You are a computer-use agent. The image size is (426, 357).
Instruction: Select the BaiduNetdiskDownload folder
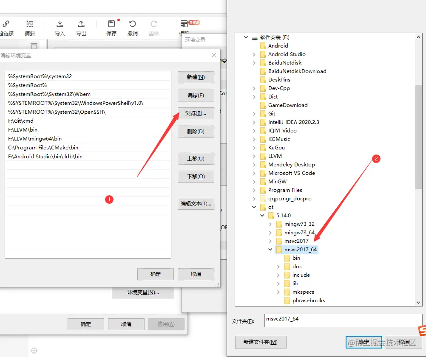click(297, 71)
